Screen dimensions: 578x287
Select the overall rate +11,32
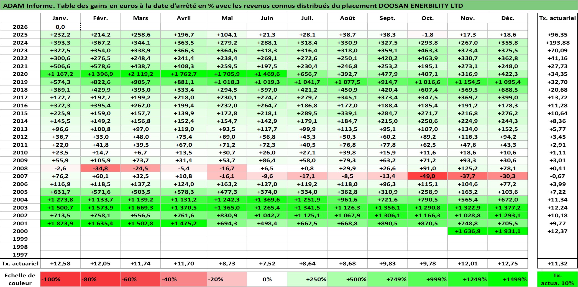(557, 263)
